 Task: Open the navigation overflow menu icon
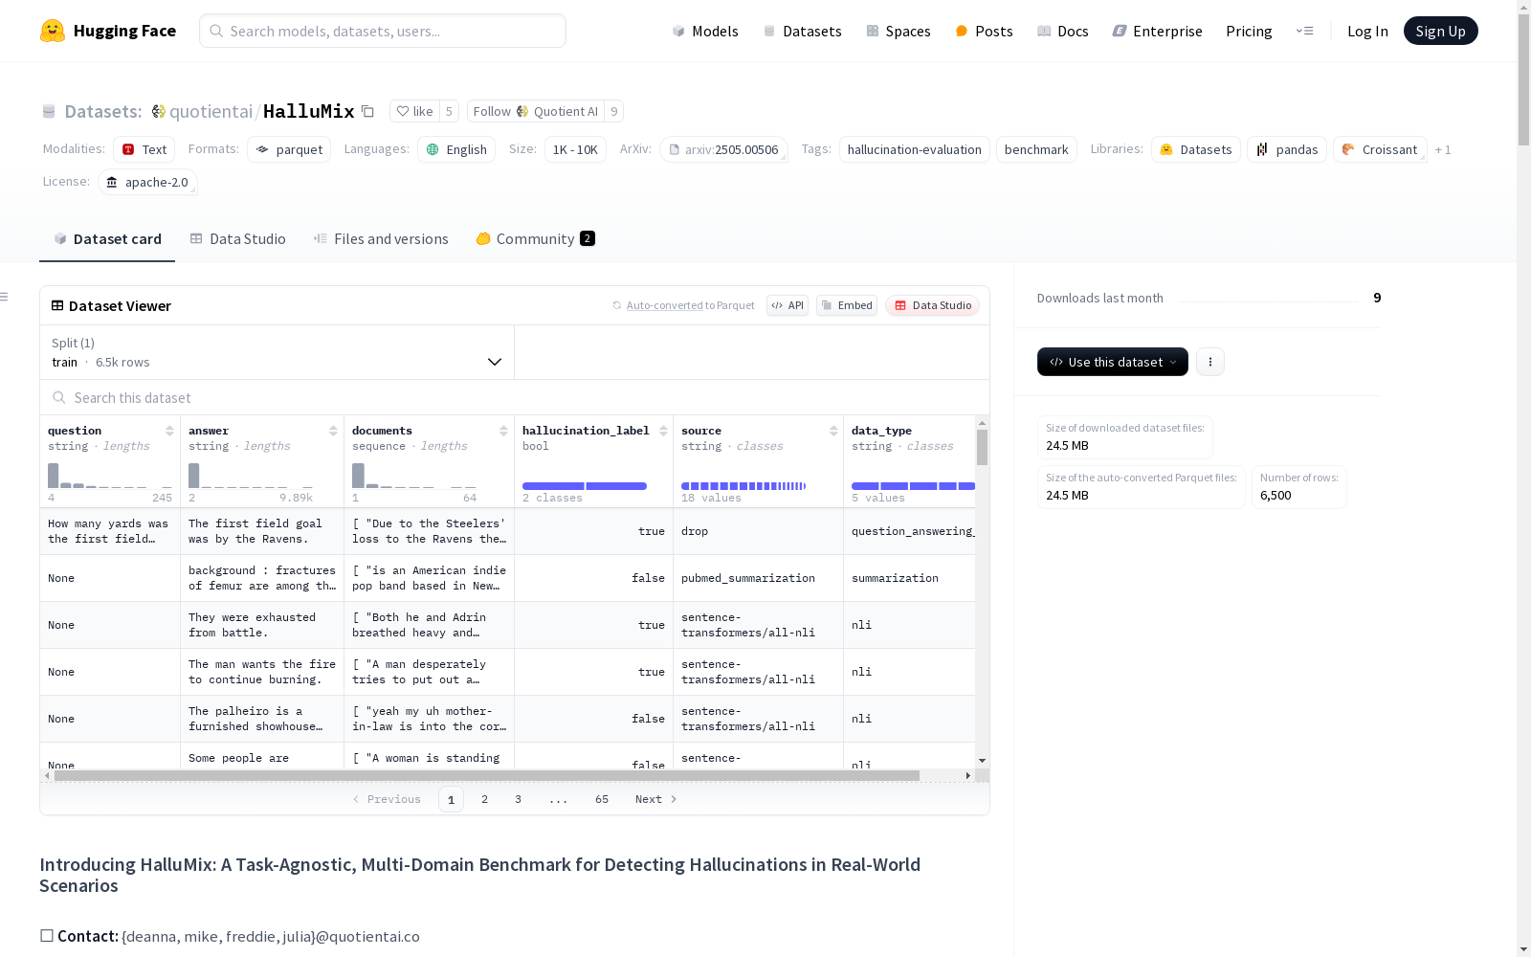[x=1304, y=31]
